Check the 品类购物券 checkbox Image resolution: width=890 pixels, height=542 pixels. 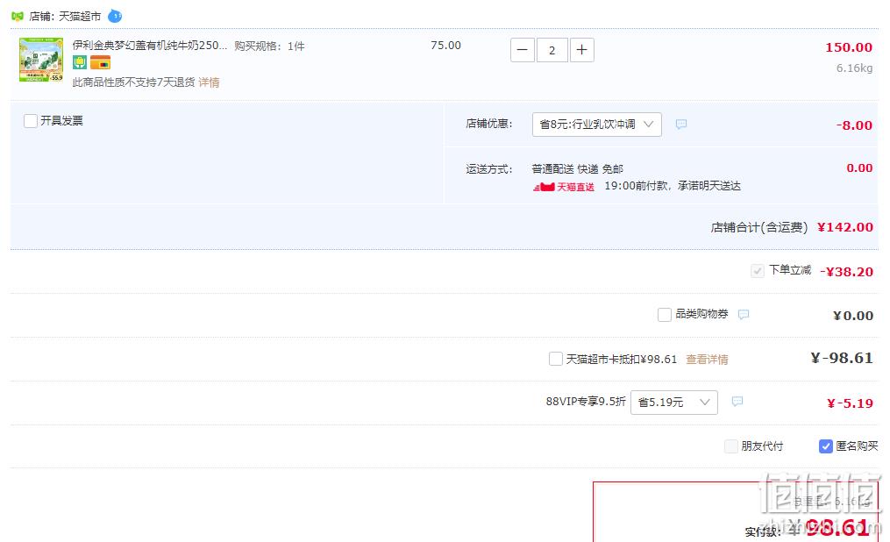coord(664,315)
